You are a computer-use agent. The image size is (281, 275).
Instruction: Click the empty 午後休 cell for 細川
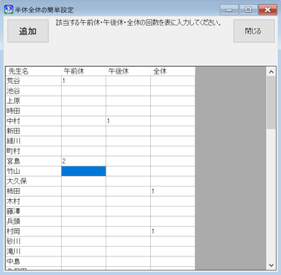128,141
